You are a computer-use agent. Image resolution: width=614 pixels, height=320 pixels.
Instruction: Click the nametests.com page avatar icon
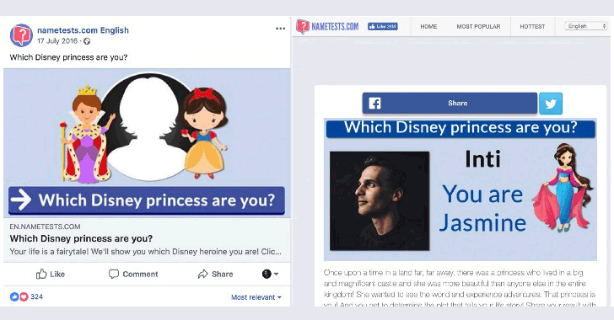coord(21,35)
